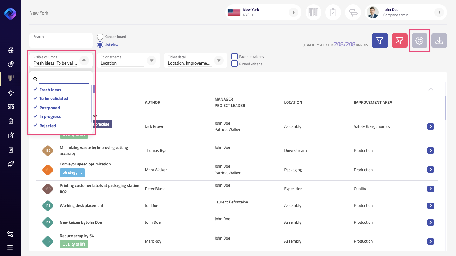456x256 pixels.
Task: Click the red clear filters button
Action: click(399, 41)
